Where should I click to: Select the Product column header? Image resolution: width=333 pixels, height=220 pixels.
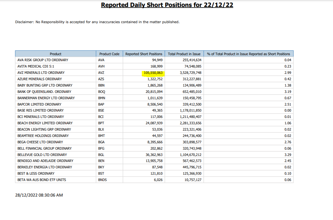pyautogui.click(x=55, y=54)
